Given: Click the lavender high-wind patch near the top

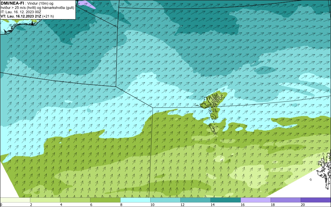Looking at the screenshot, I should (86, 4).
